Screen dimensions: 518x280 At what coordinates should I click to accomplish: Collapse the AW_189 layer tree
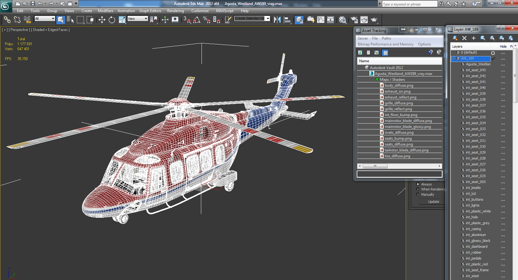pos(453,58)
